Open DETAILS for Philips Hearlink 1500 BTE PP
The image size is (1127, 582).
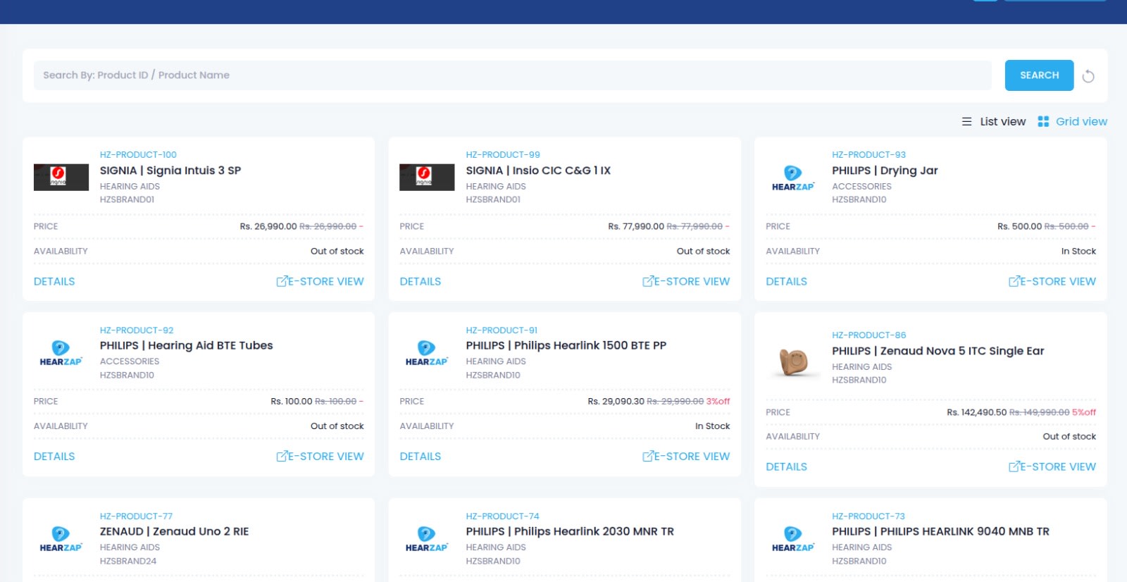[421, 457]
